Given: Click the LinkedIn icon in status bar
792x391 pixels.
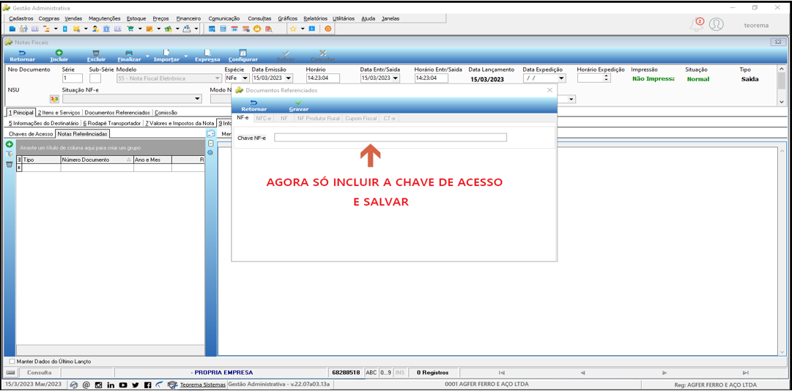Looking at the screenshot, I should coord(111,385).
